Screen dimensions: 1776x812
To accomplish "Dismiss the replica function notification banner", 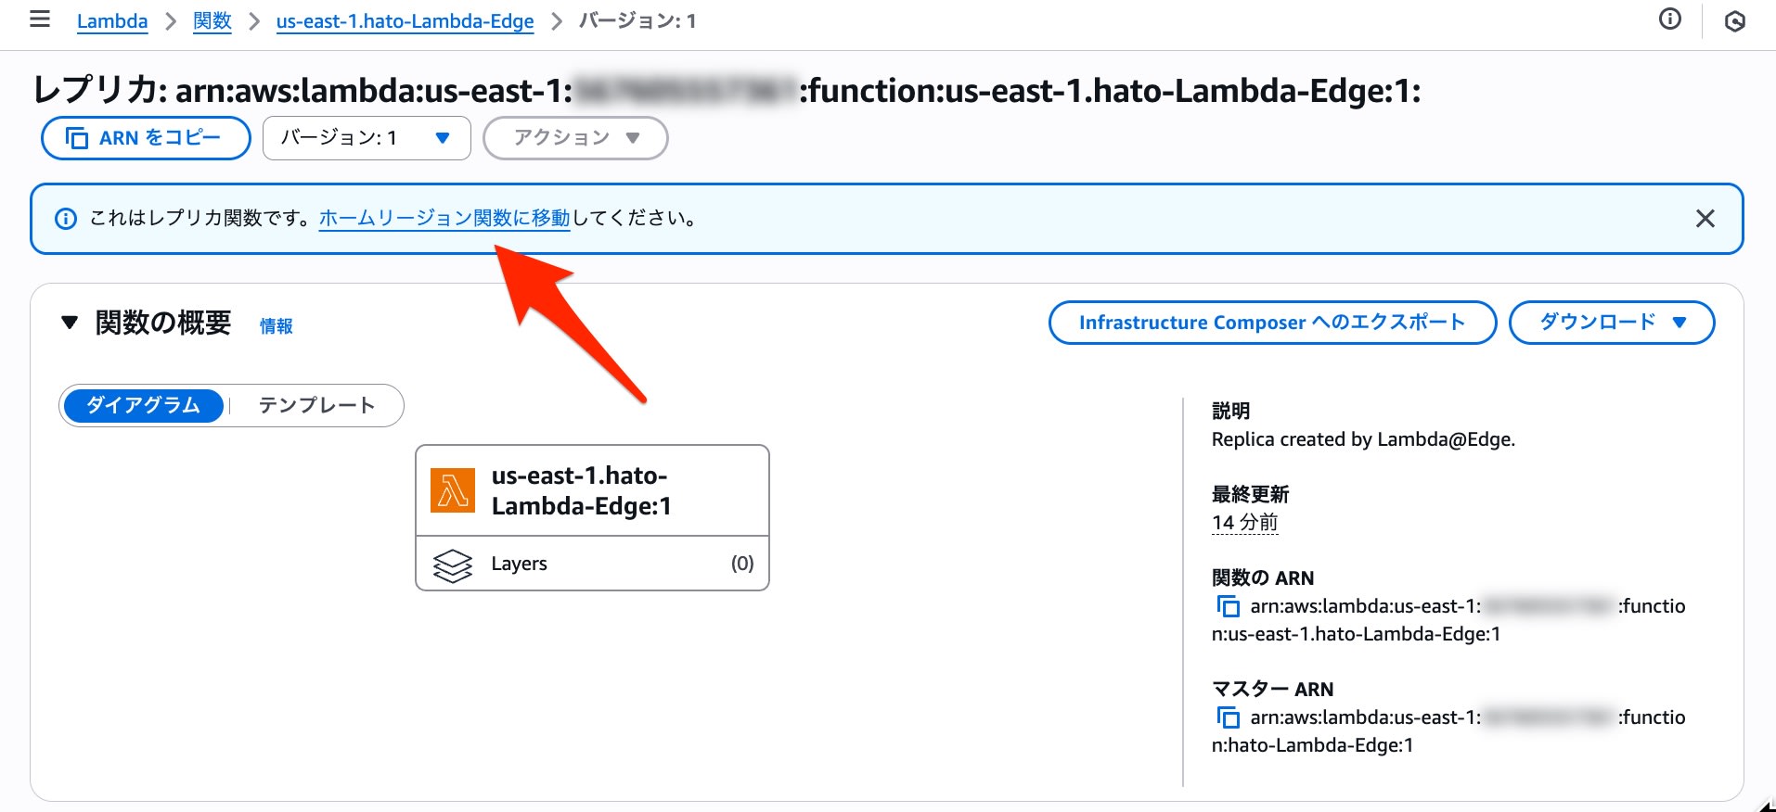I will point(1705,219).
